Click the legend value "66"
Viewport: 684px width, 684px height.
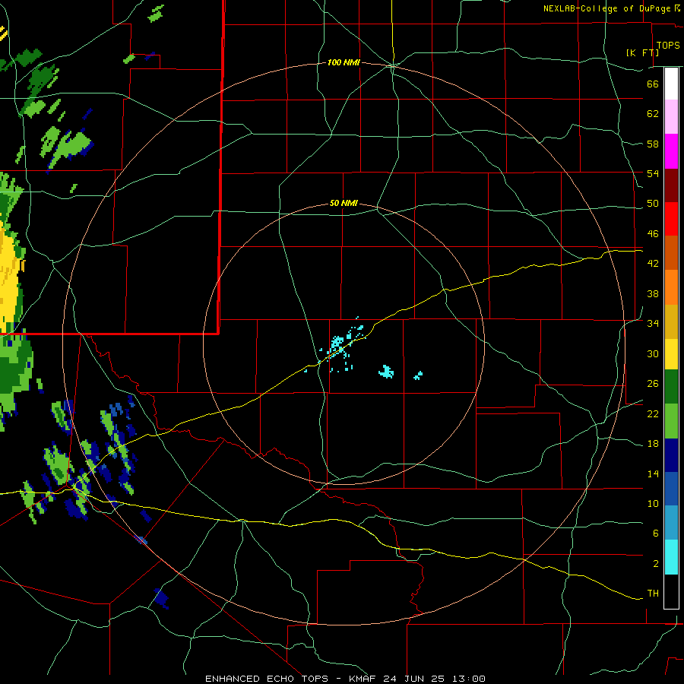coord(653,84)
